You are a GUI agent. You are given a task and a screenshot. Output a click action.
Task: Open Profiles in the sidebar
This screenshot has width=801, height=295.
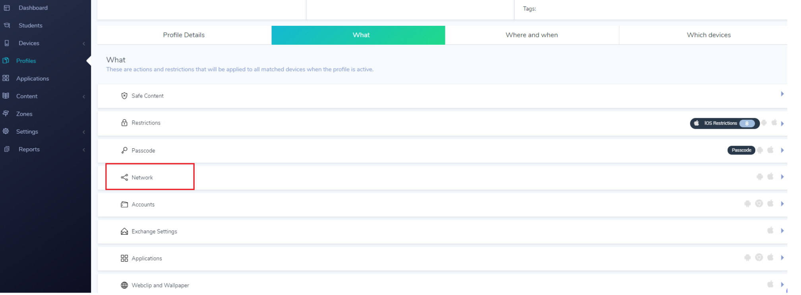(26, 61)
